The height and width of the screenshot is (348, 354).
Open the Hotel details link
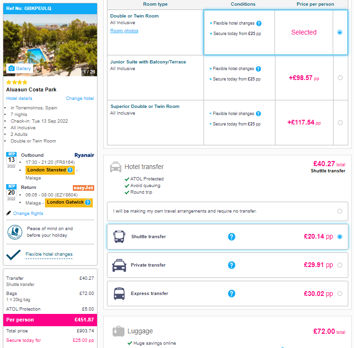19,98
